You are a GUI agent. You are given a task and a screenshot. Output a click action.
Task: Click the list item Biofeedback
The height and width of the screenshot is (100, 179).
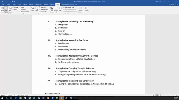pyautogui.click(x=64, y=46)
